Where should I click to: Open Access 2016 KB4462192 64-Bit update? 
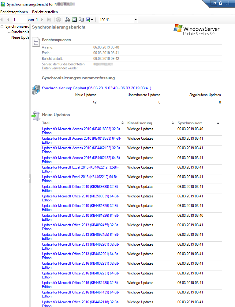82,160
